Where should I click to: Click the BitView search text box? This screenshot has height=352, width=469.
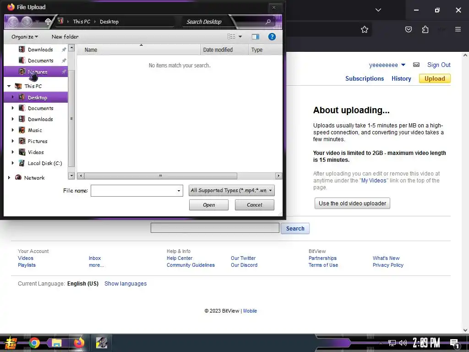coord(215,228)
